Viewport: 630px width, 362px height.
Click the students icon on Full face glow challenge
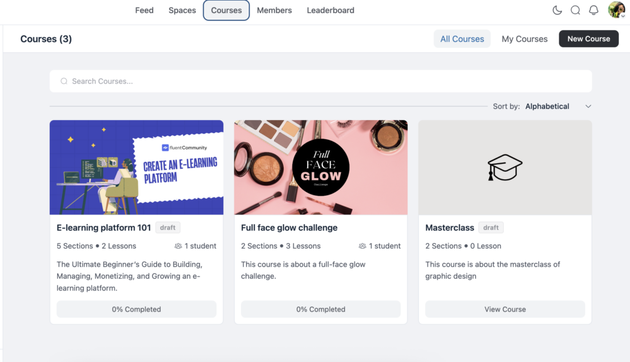pos(362,246)
